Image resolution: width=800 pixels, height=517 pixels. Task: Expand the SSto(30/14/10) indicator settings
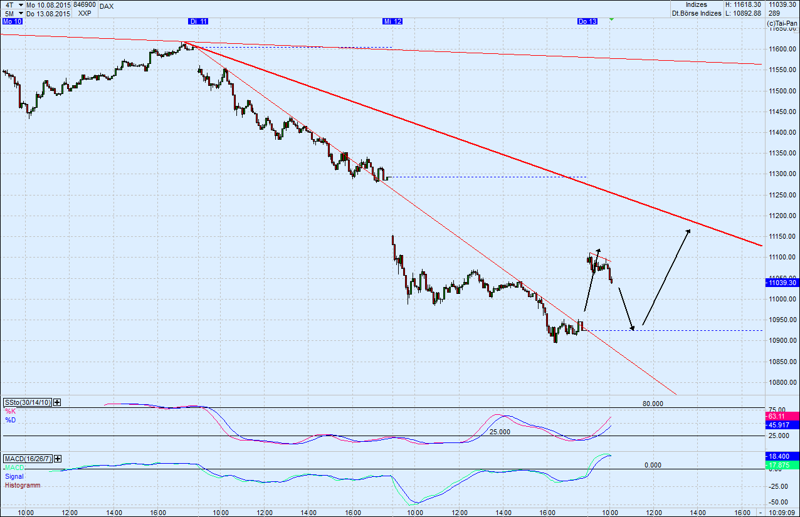tap(28, 403)
